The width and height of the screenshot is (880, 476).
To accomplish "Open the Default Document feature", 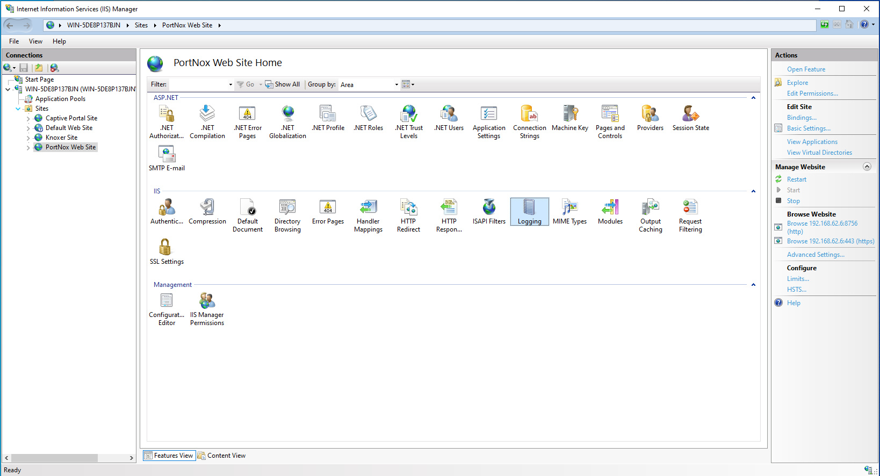I will (x=248, y=215).
